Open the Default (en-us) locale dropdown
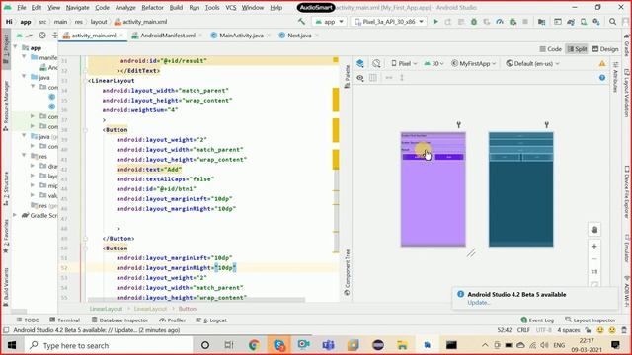This screenshot has width=632, height=355. coord(532,63)
